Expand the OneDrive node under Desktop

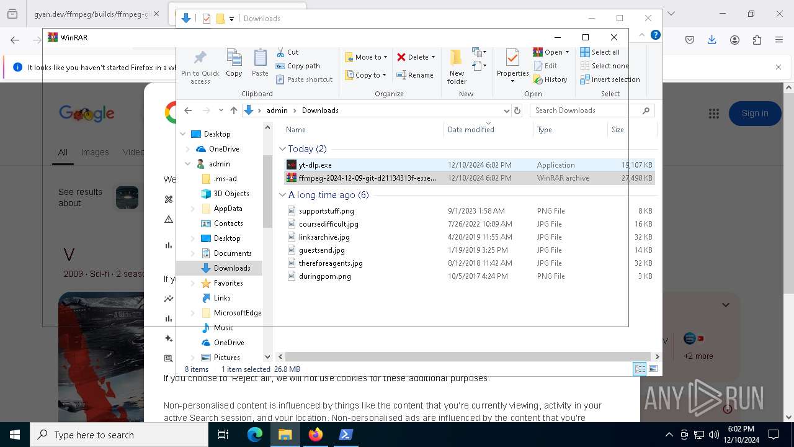[x=188, y=149]
